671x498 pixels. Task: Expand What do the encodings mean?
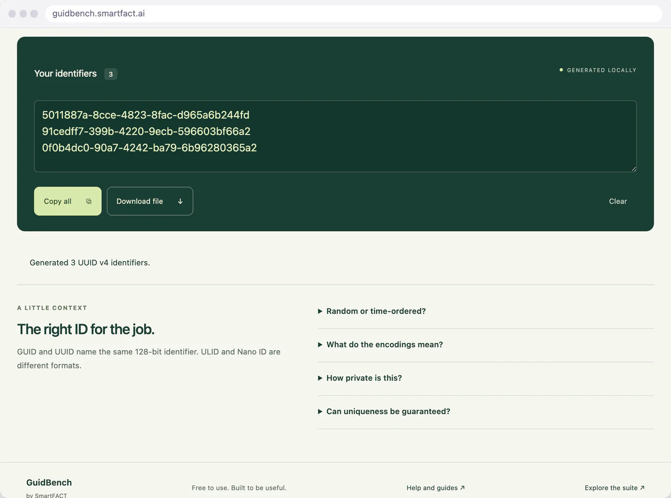tap(485, 345)
